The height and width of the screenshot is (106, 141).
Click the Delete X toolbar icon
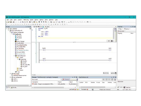pos(27,22)
